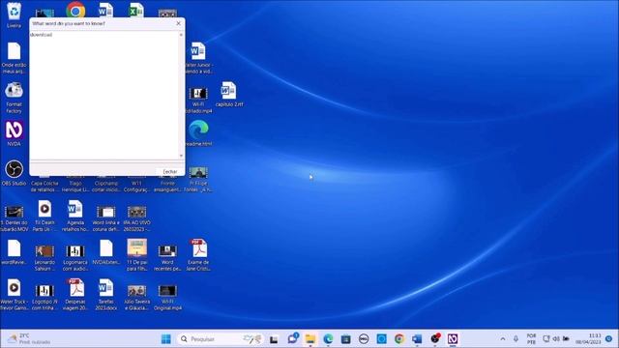Select the 'IRA AO VIVO 26032023' video file
This screenshot has width=619, height=348.
[x=136, y=218]
